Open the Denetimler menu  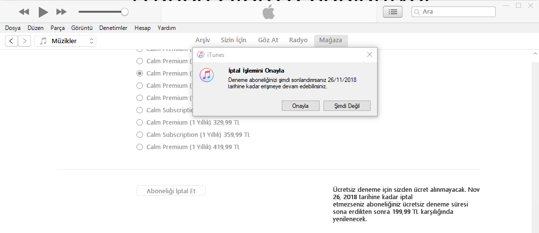113,28
